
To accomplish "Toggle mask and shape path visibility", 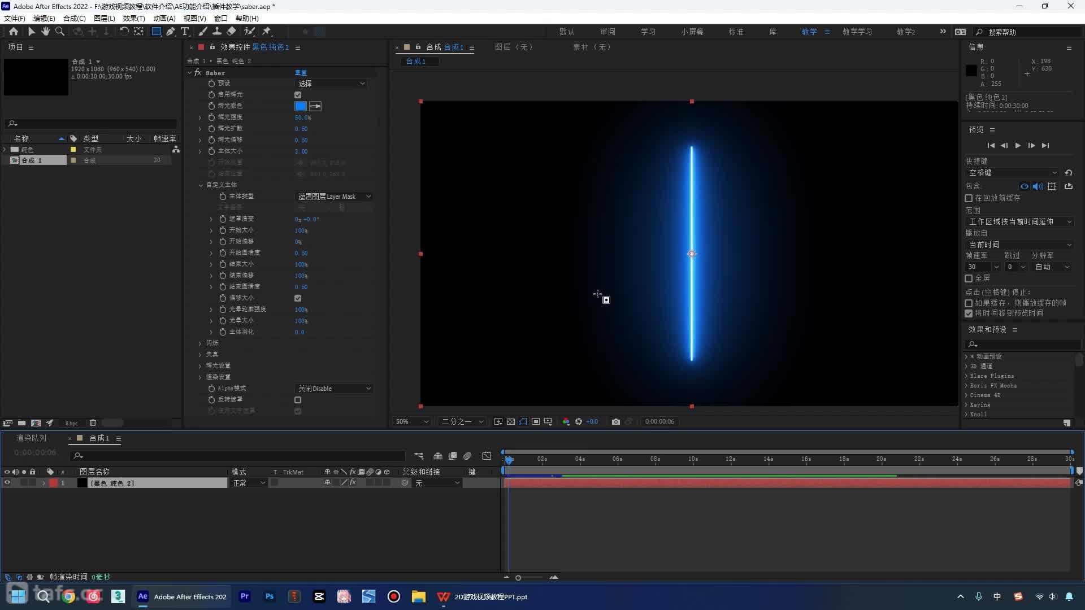I will point(523,422).
